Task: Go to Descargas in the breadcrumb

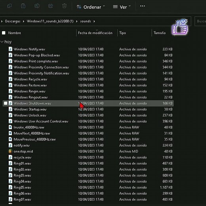Action: (13, 21)
